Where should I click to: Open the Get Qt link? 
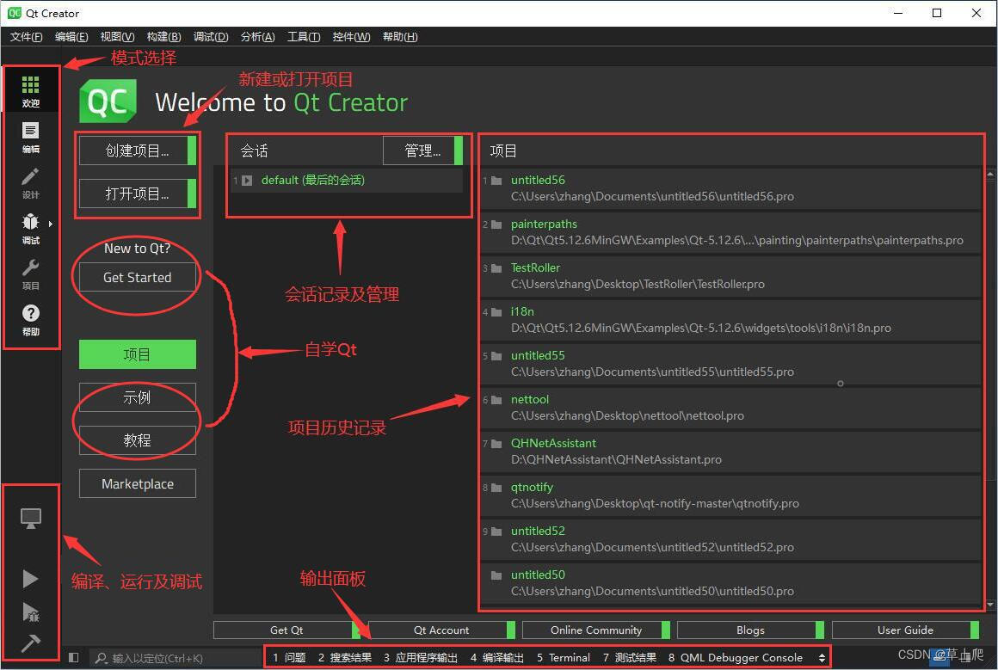[x=286, y=630]
